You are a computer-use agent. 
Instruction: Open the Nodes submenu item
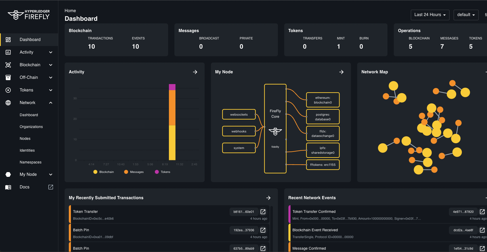25,139
